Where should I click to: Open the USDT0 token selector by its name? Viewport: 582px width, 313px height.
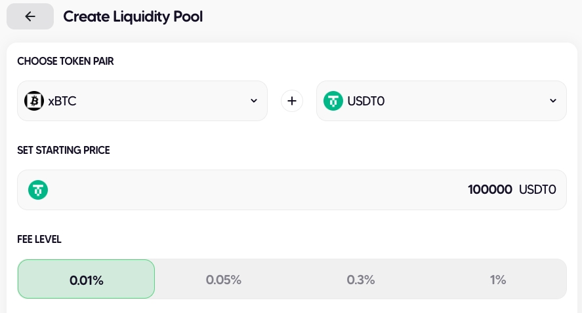click(x=366, y=101)
